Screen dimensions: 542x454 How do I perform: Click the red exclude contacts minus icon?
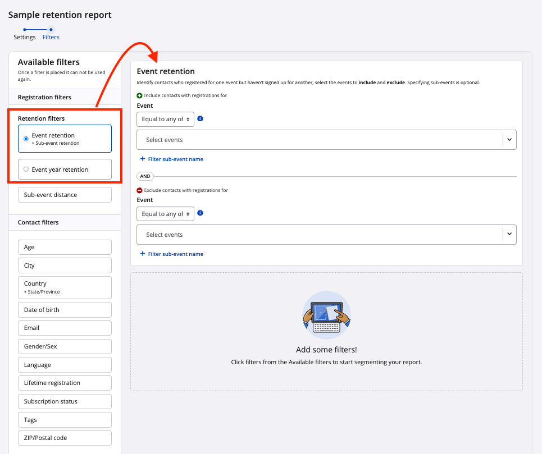[140, 190]
